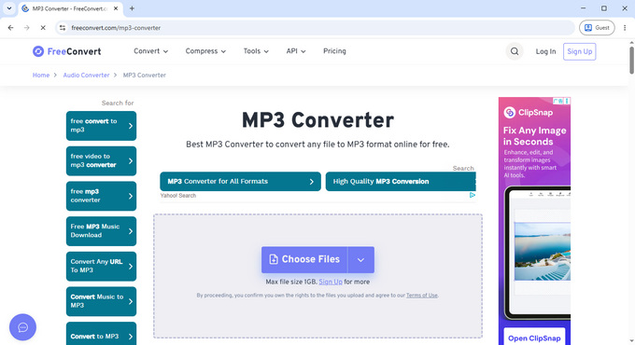
Task: Open the tab search dropdown arrow
Action: click(x=9, y=8)
